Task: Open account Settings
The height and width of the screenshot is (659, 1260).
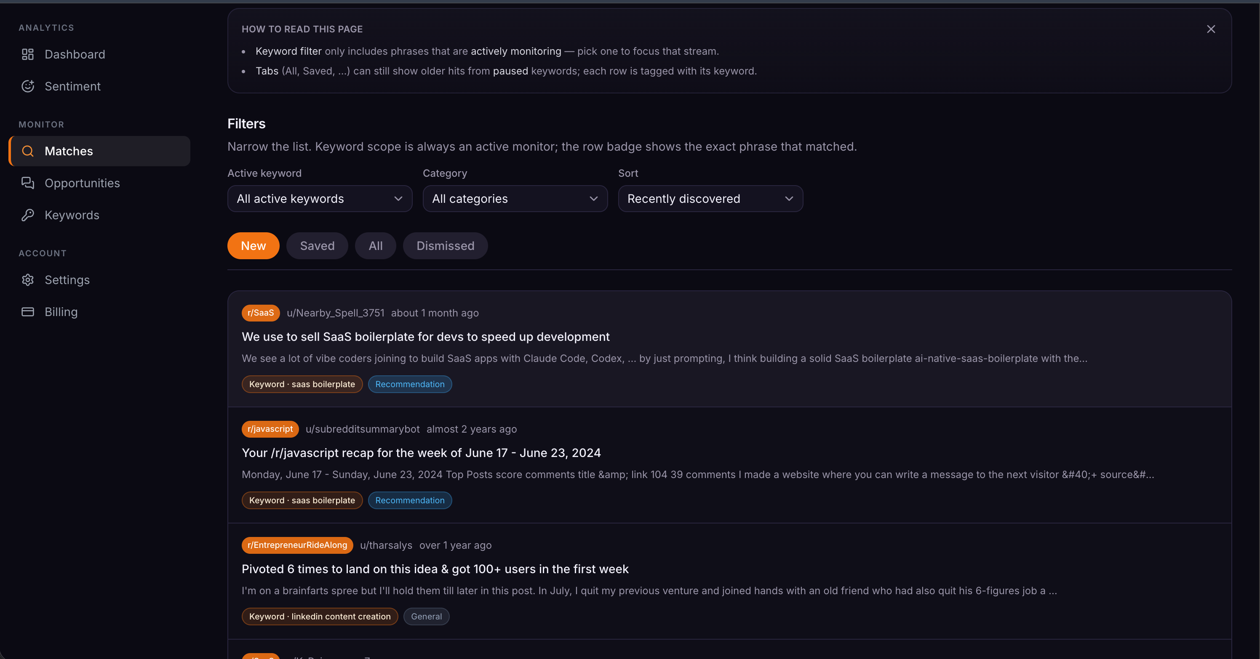Action: click(x=99, y=280)
